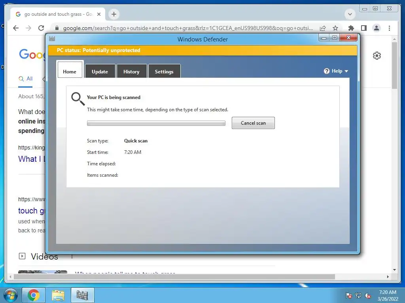This screenshot has height=303, width=405.
Task: Click the Chrome forward arrow
Action: (x=28, y=28)
